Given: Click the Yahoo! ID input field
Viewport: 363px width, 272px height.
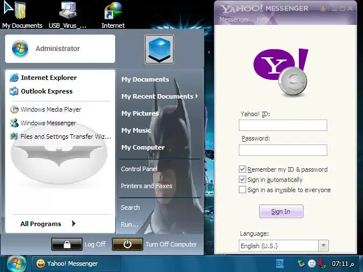Looking at the screenshot, I should [283, 125].
